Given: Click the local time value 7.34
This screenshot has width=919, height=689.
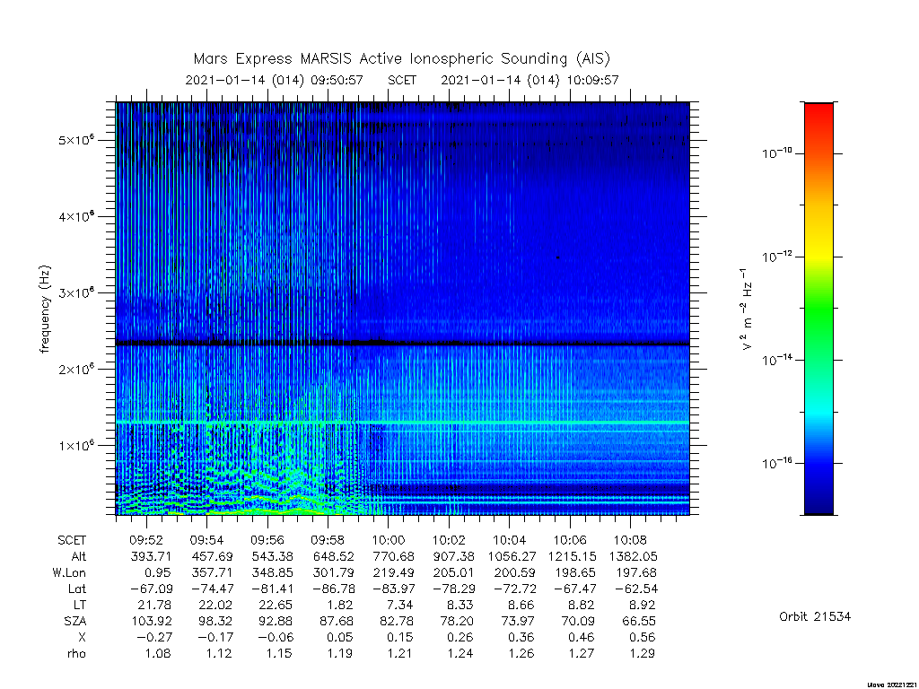Looking at the screenshot, I should pyautogui.click(x=399, y=605).
